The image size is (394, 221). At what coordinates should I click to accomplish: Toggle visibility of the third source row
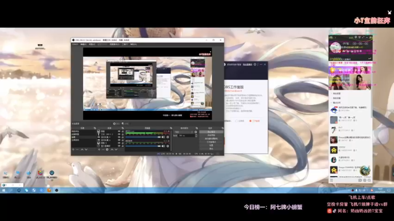click(x=119, y=137)
